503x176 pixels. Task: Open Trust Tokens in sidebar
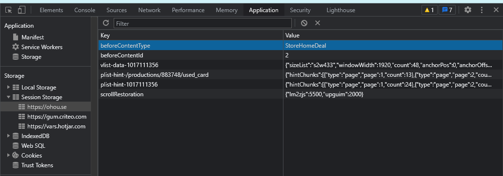(x=37, y=165)
